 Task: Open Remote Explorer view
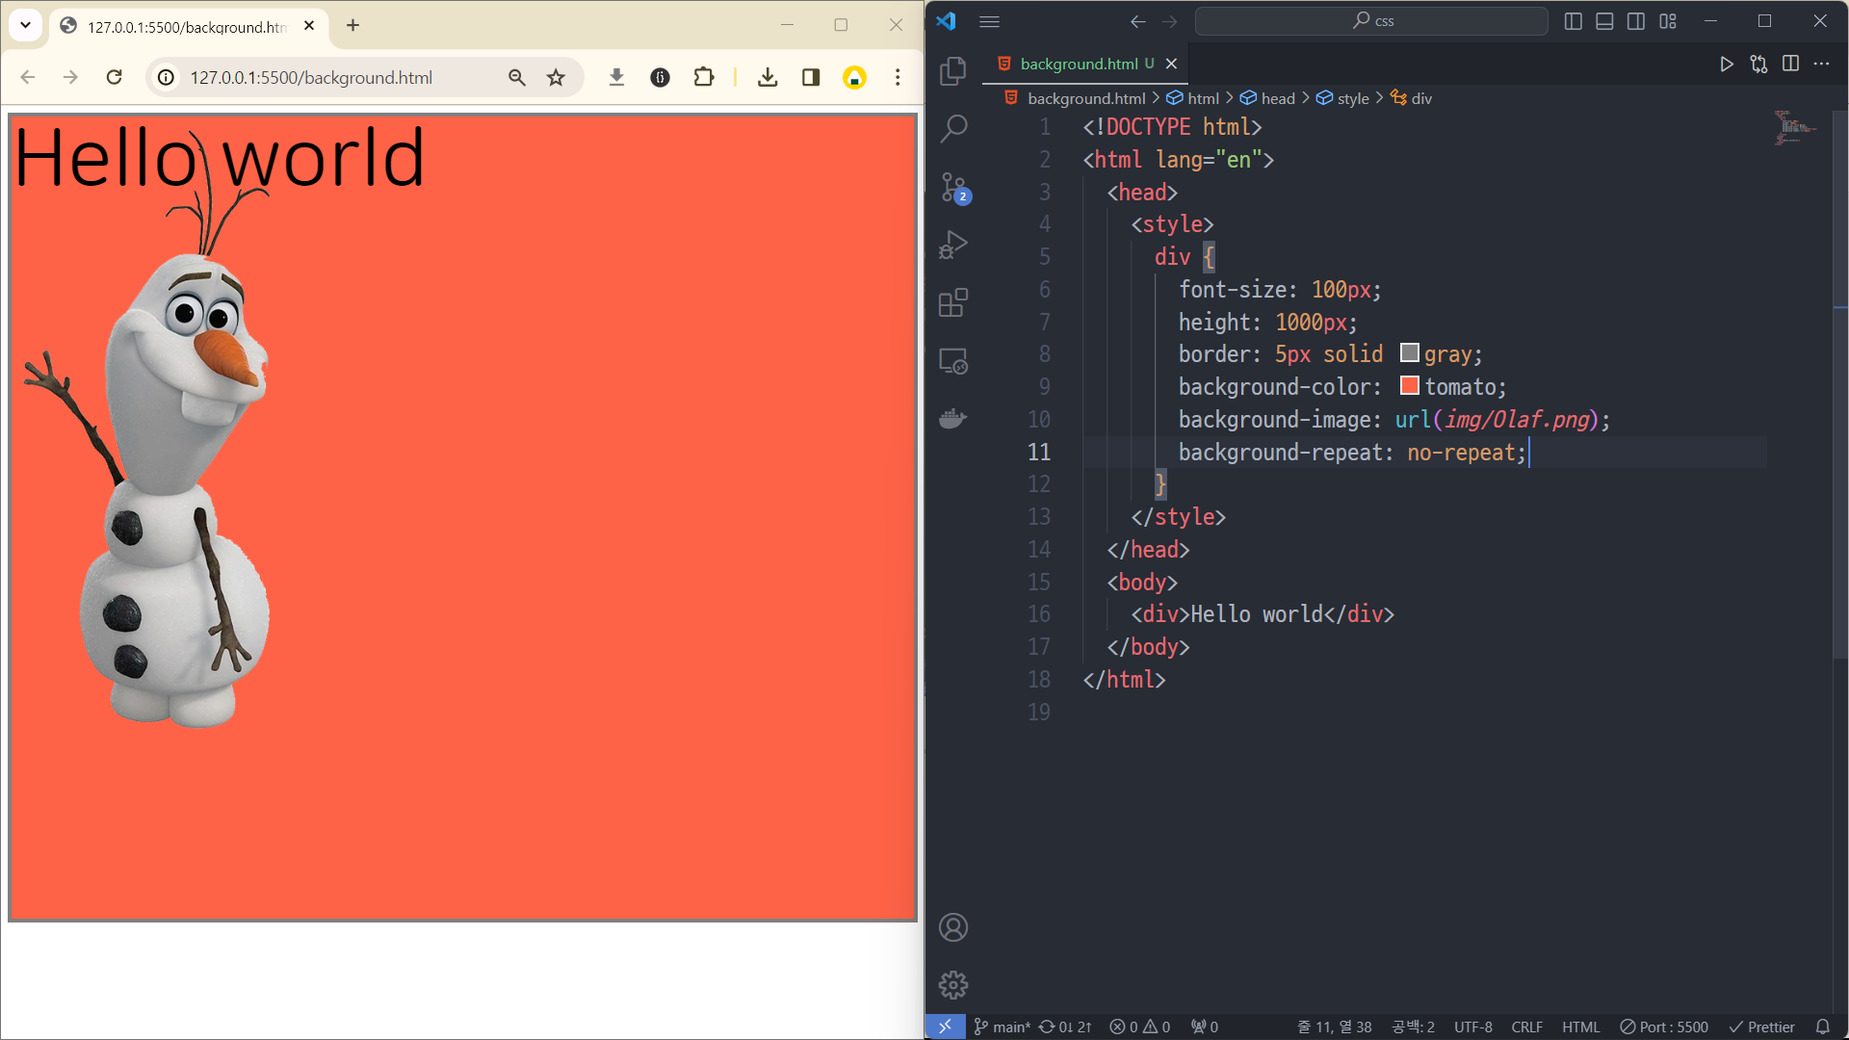coord(952,361)
